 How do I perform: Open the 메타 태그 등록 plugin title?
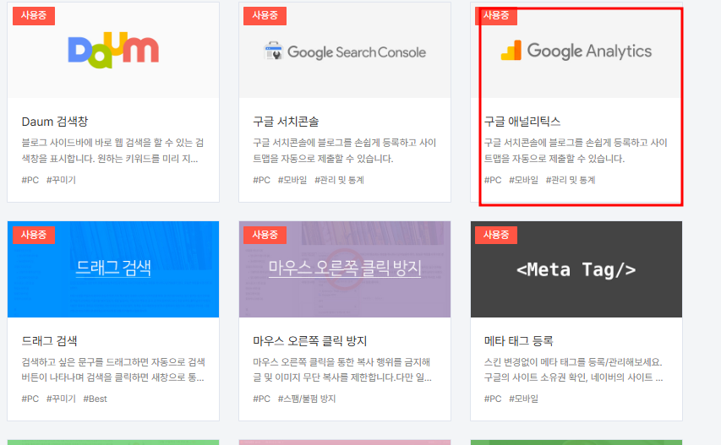[x=519, y=341]
